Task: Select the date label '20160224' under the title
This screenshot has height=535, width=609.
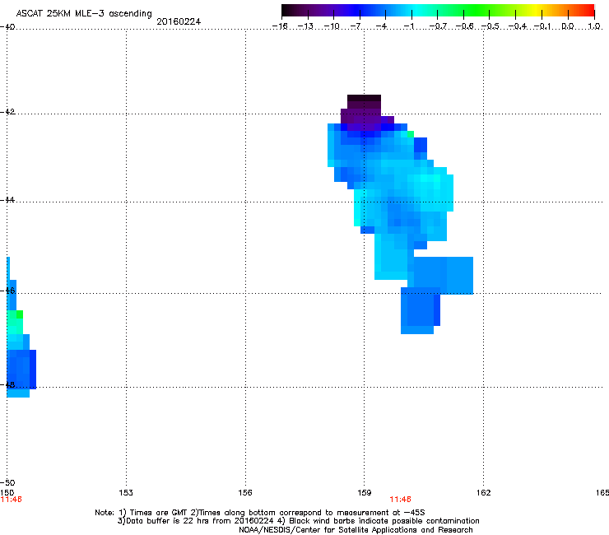Action: 179,21
